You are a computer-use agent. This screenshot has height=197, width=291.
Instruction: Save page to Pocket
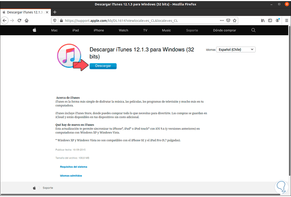228,21
